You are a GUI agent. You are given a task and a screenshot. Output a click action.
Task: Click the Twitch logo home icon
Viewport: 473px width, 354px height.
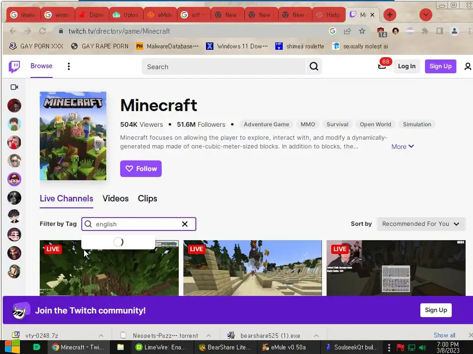pos(14,66)
